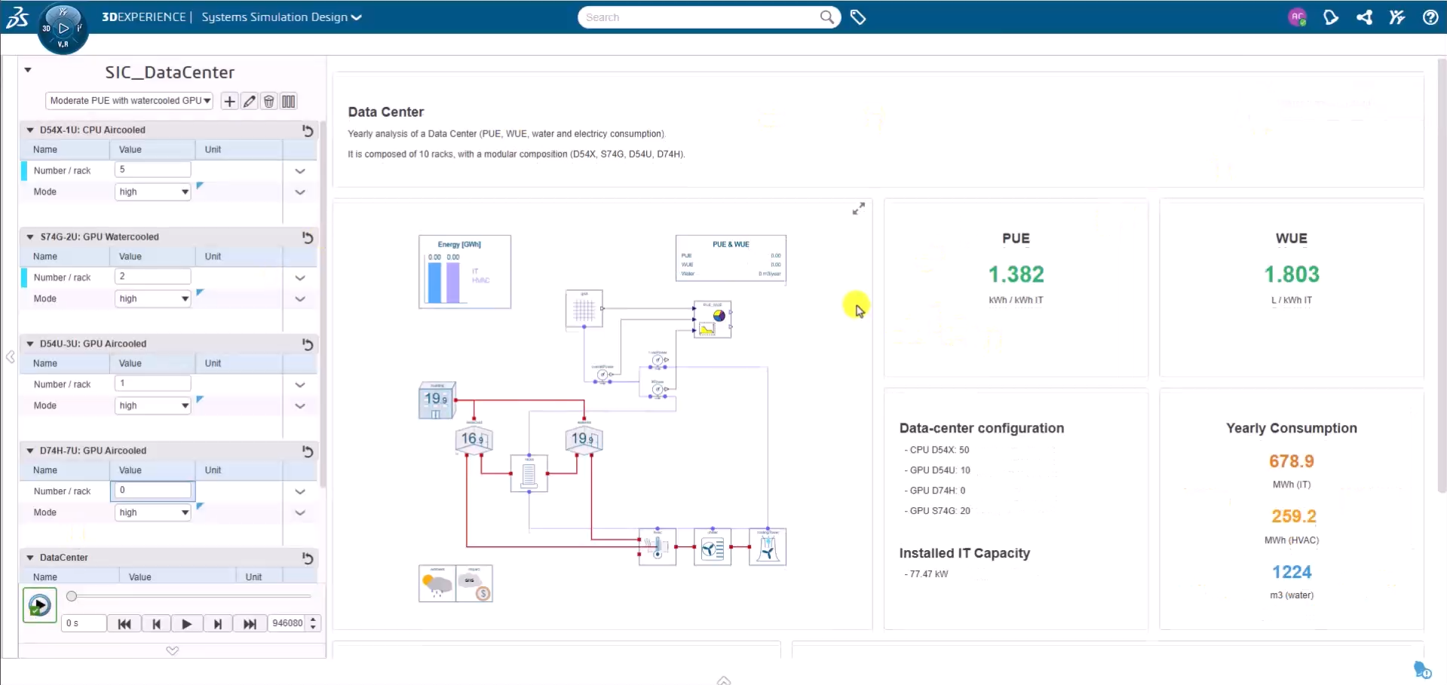Reset D54X-1U: CPU Aircooled section values

click(x=308, y=130)
